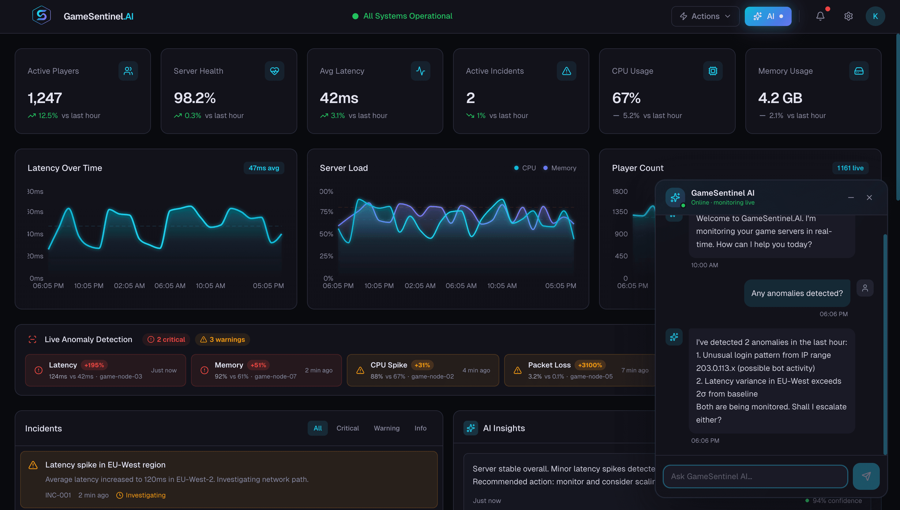Click the CPU Usage chip icon
The width and height of the screenshot is (900, 510).
pos(713,71)
